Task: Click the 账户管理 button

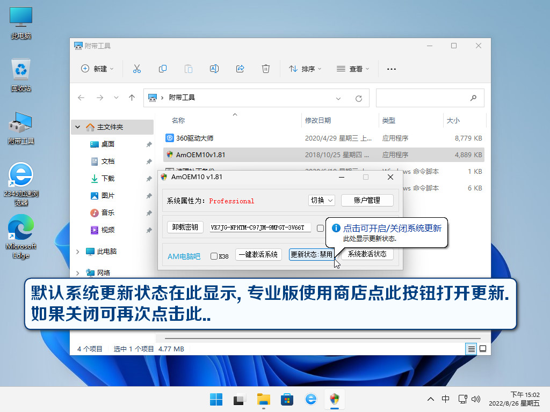Action: (367, 201)
